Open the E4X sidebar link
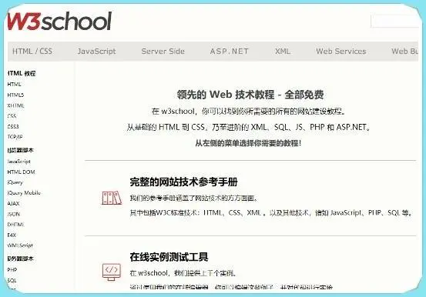426x297 pixels. tap(12, 235)
